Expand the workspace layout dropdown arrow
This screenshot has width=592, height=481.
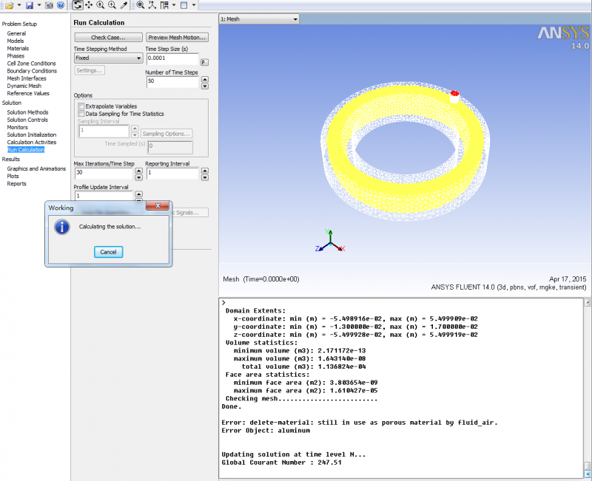pos(174,5)
